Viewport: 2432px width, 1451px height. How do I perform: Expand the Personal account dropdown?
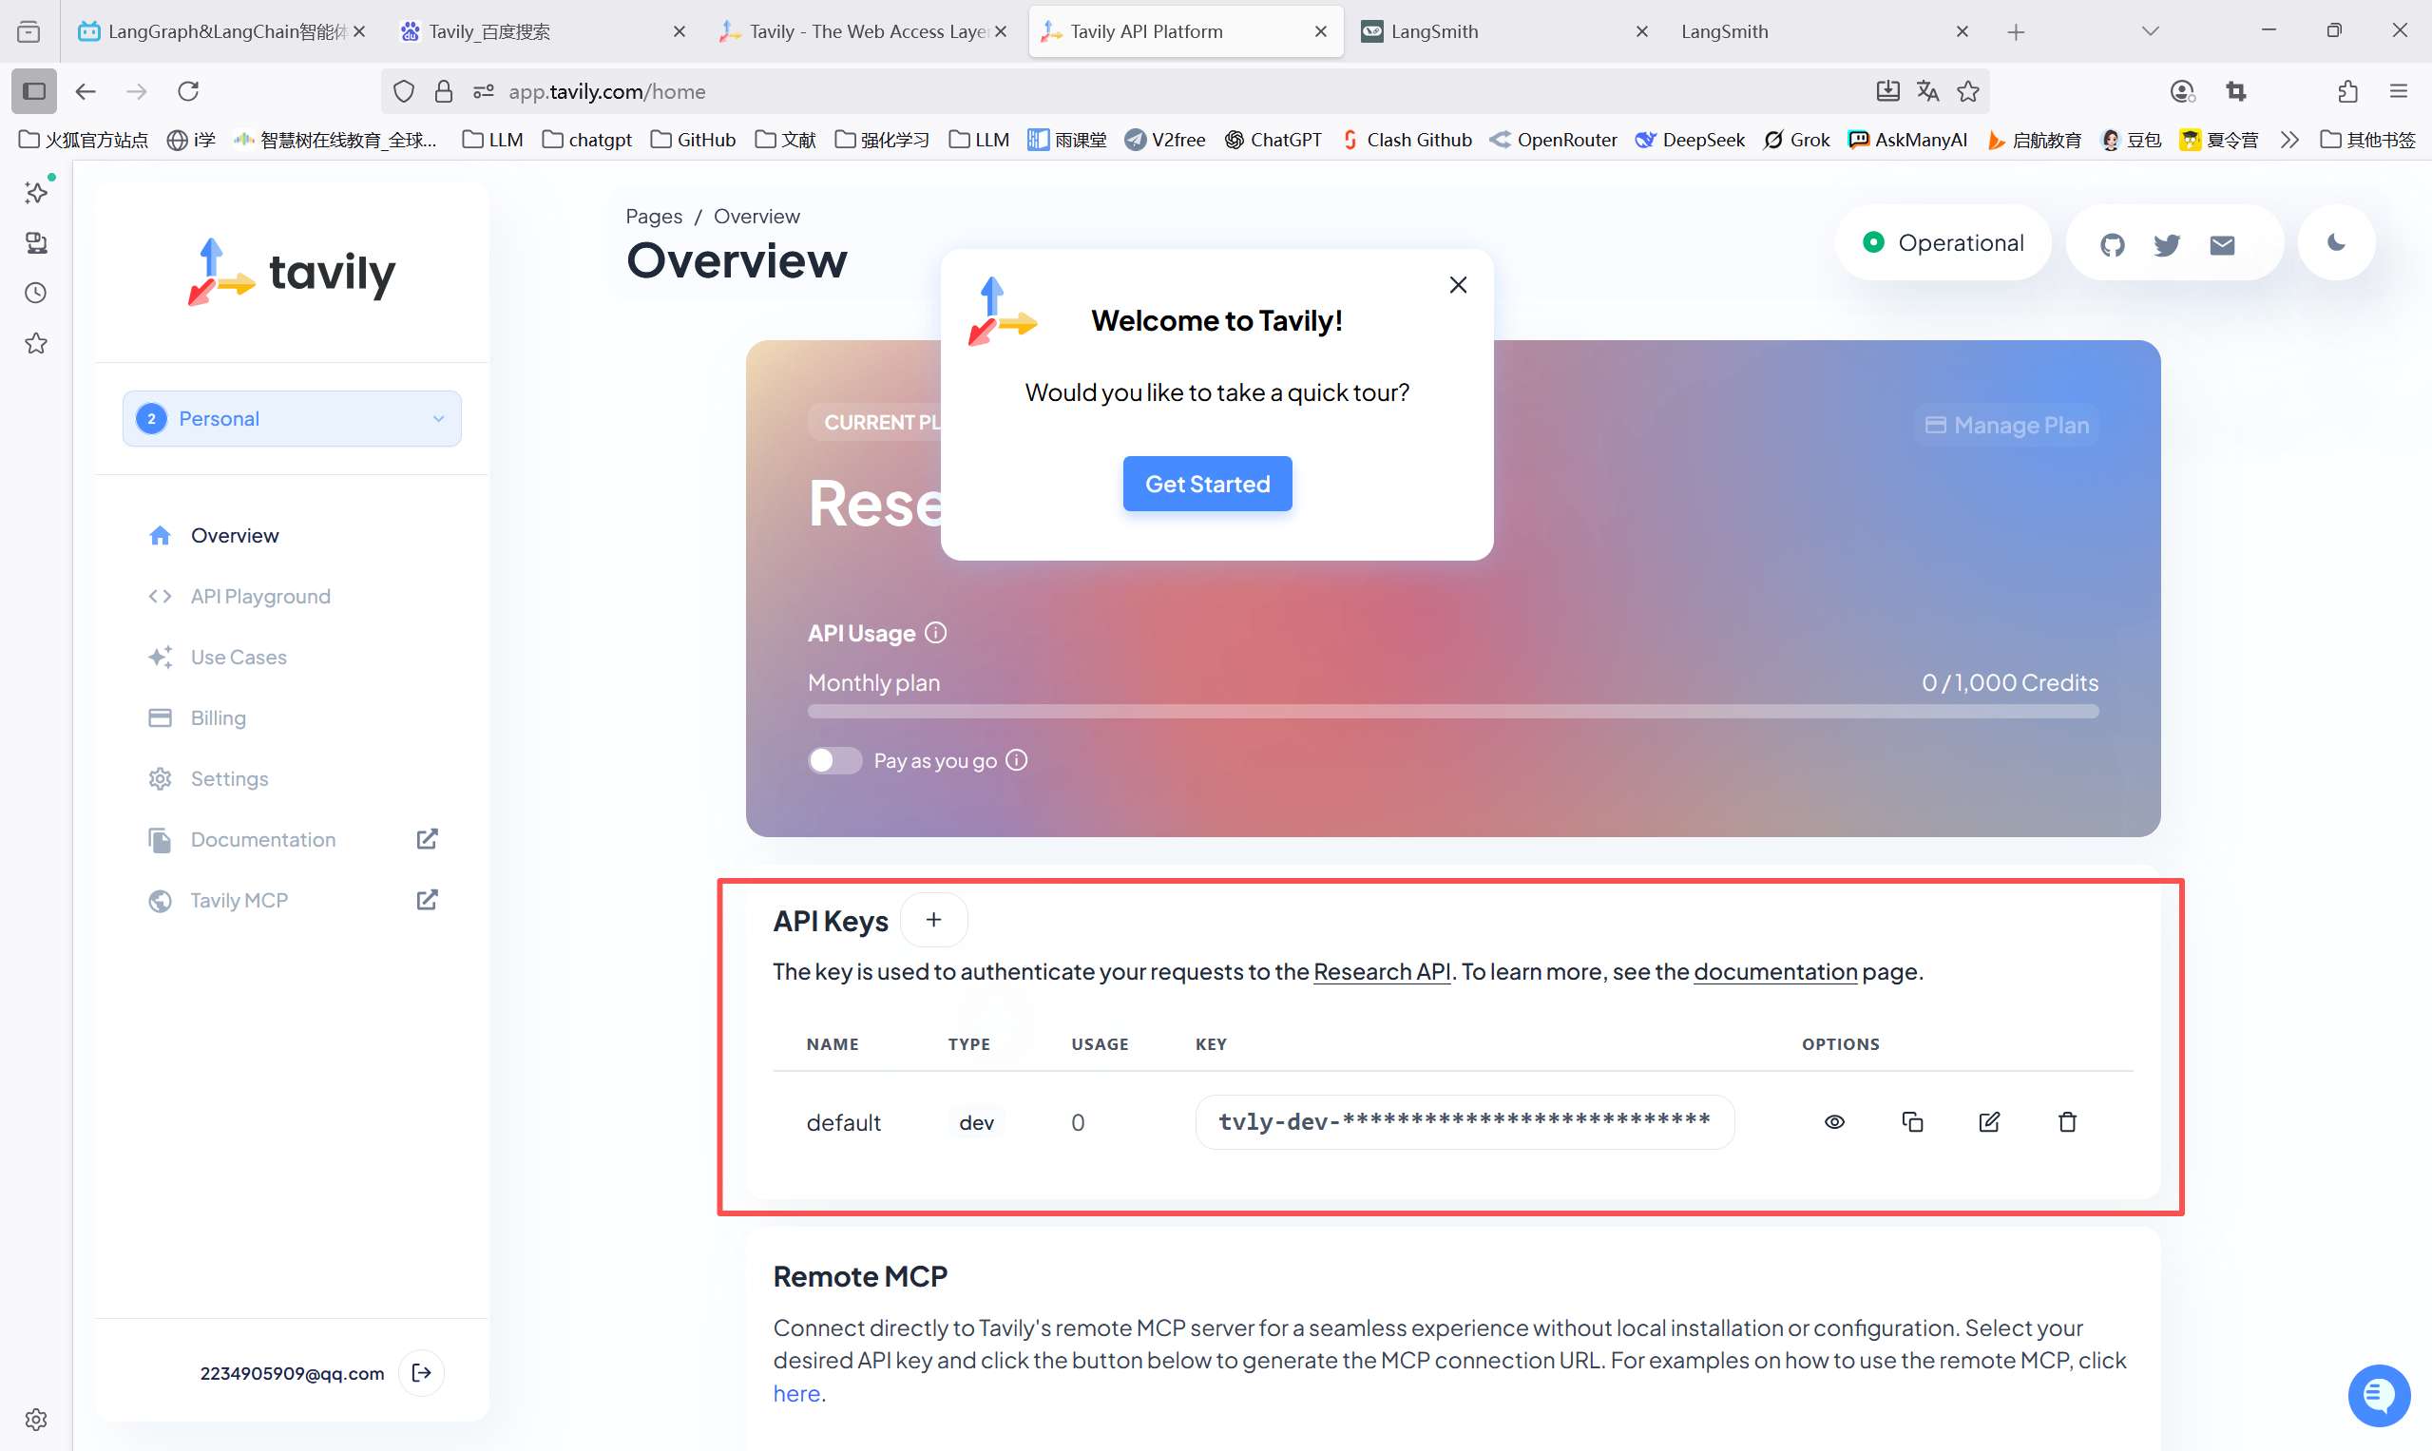click(292, 418)
